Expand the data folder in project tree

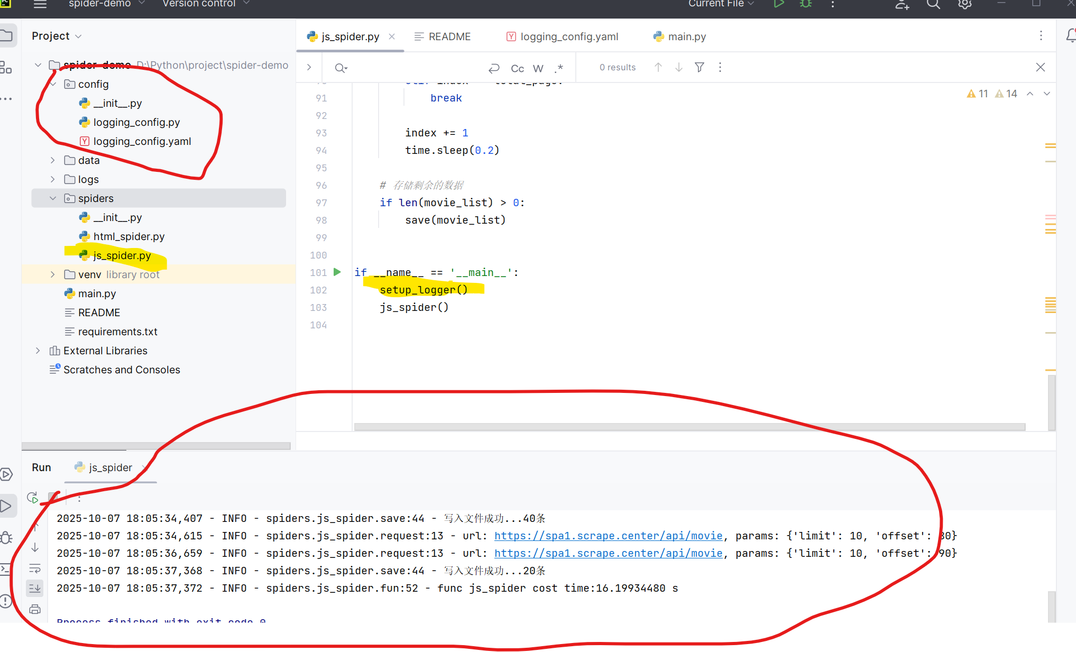(52, 160)
